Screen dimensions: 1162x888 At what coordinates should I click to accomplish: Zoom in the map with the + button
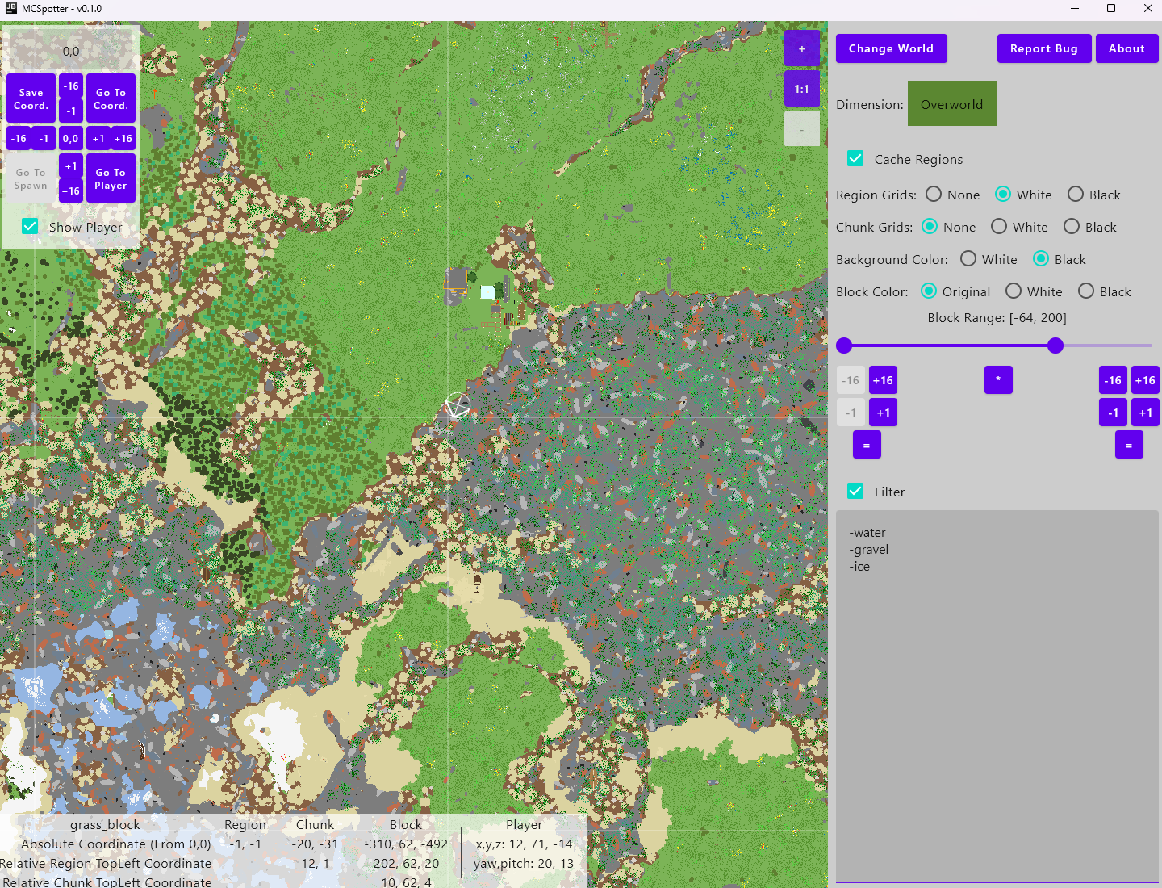pyautogui.click(x=801, y=48)
